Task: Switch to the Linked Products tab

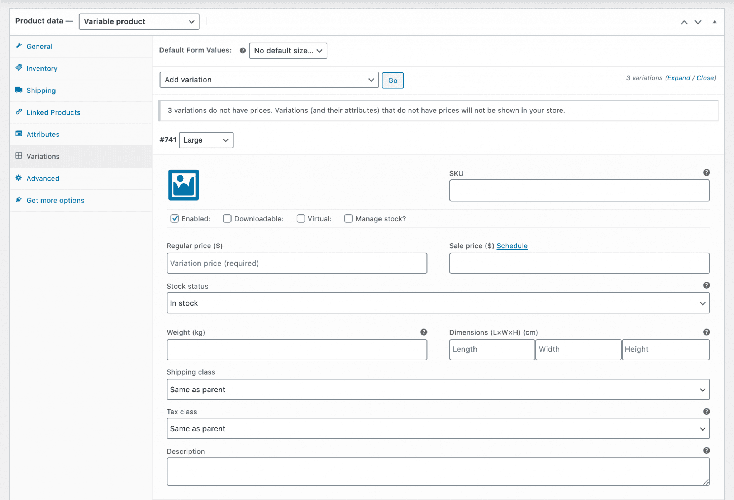Action: (x=53, y=112)
